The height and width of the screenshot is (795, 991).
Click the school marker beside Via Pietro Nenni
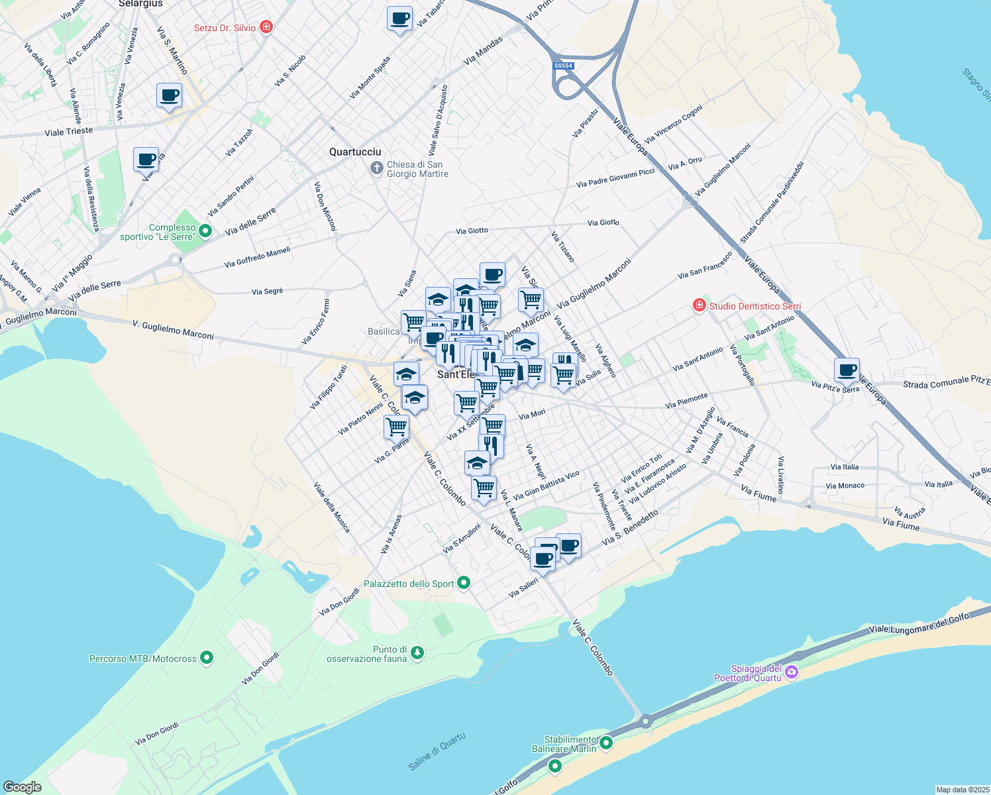click(x=415, y=398)
